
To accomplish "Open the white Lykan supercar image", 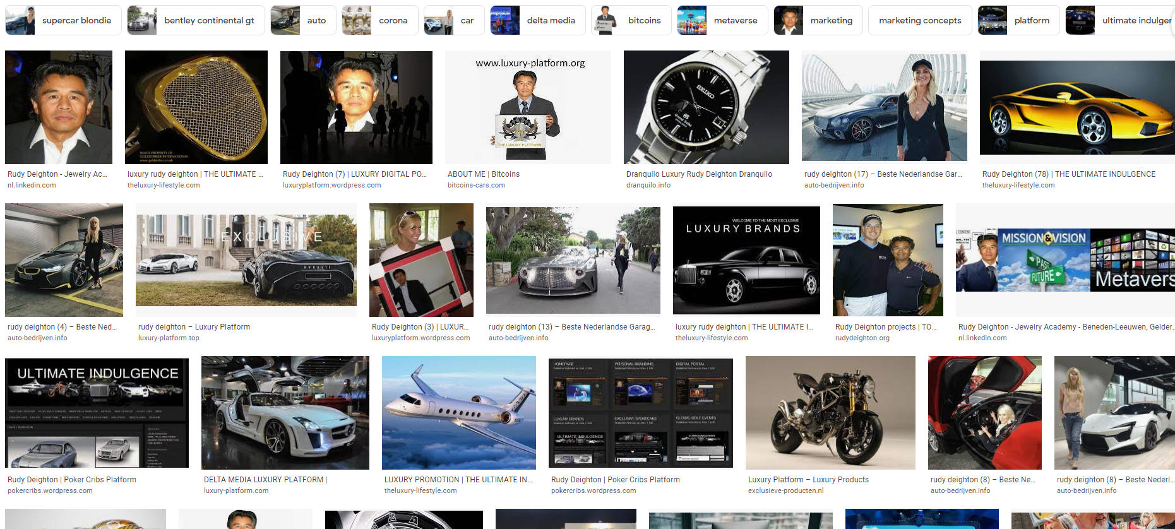I will click(1114, 413).
